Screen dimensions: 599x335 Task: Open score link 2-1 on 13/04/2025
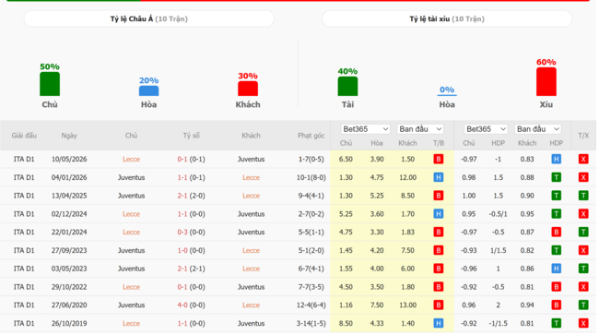tap(182, 196)
